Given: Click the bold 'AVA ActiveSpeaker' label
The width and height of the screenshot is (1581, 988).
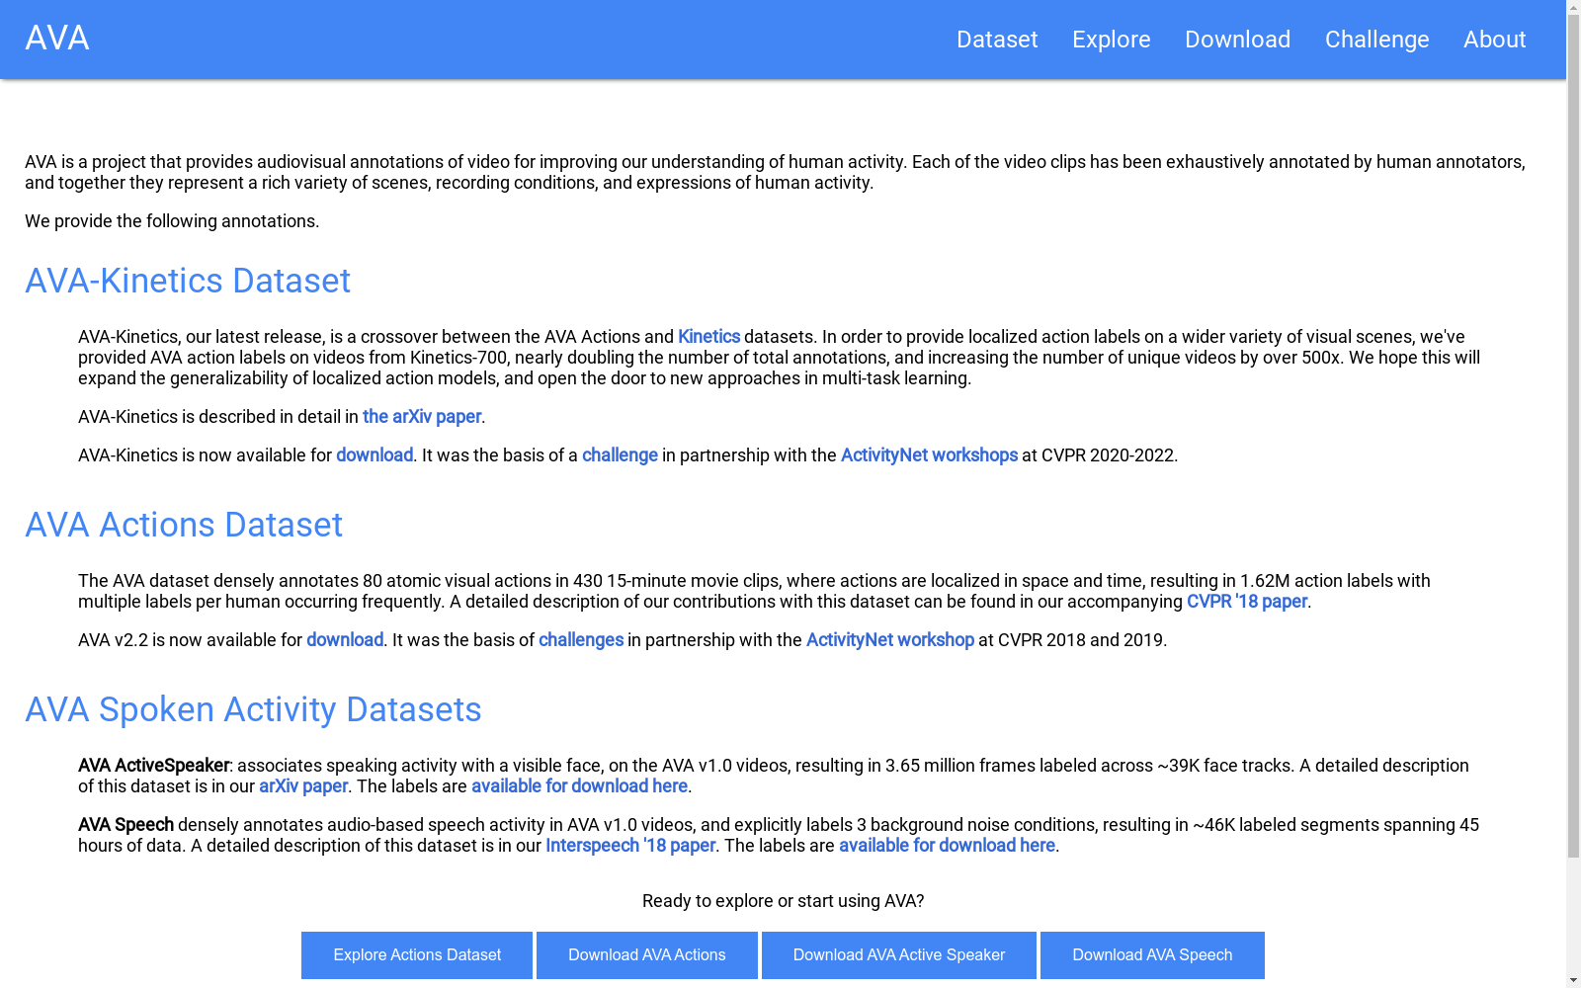Looking at the screenshot, I should [x=153, y=766].
